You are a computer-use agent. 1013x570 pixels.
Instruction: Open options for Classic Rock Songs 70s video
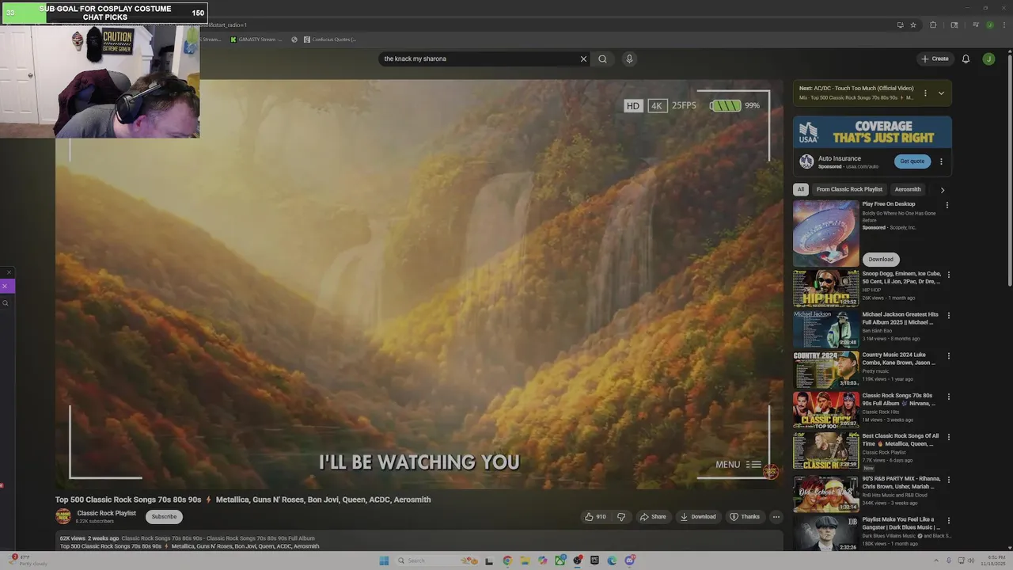click(948, 397)
